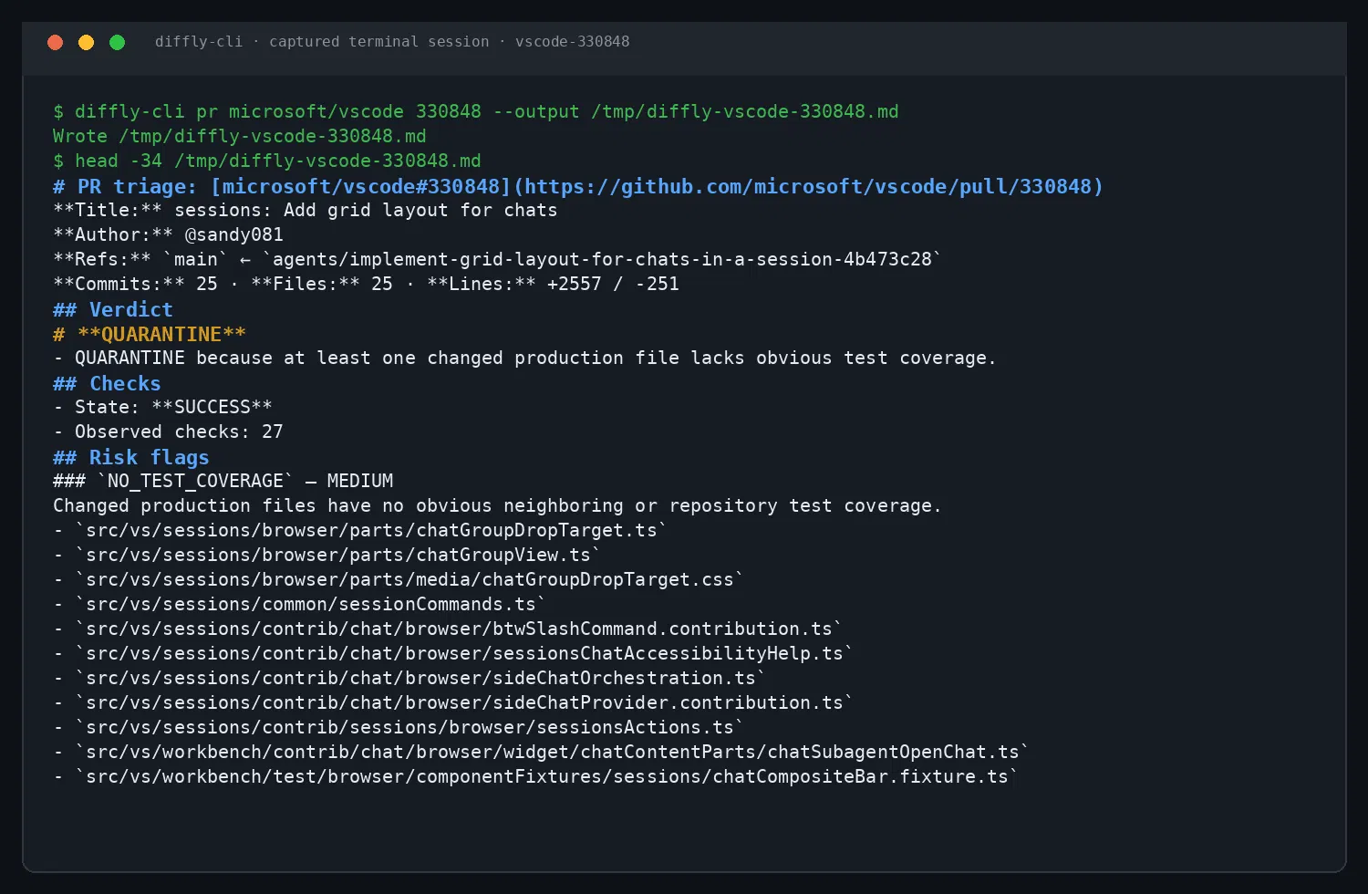Click the '**Author:** @sandy081' line
This screenshot has width=1368, height=894.
click(x=168, y=234)
